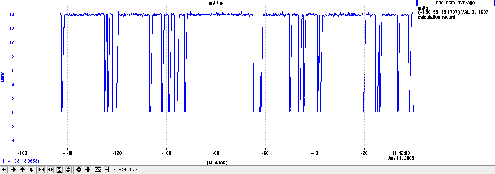Image resolution: width=495 pixels, height=174 pixels.
Task: Click the blue 'units' y-axis label
Action: tap(3, 76)
